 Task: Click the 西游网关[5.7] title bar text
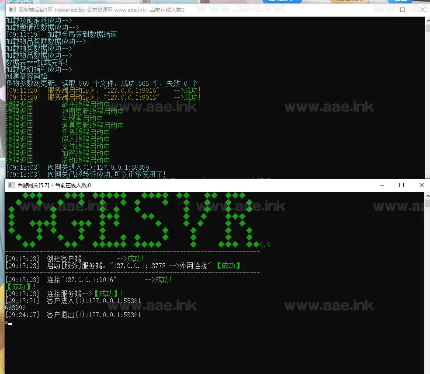(x=54, y=185)
